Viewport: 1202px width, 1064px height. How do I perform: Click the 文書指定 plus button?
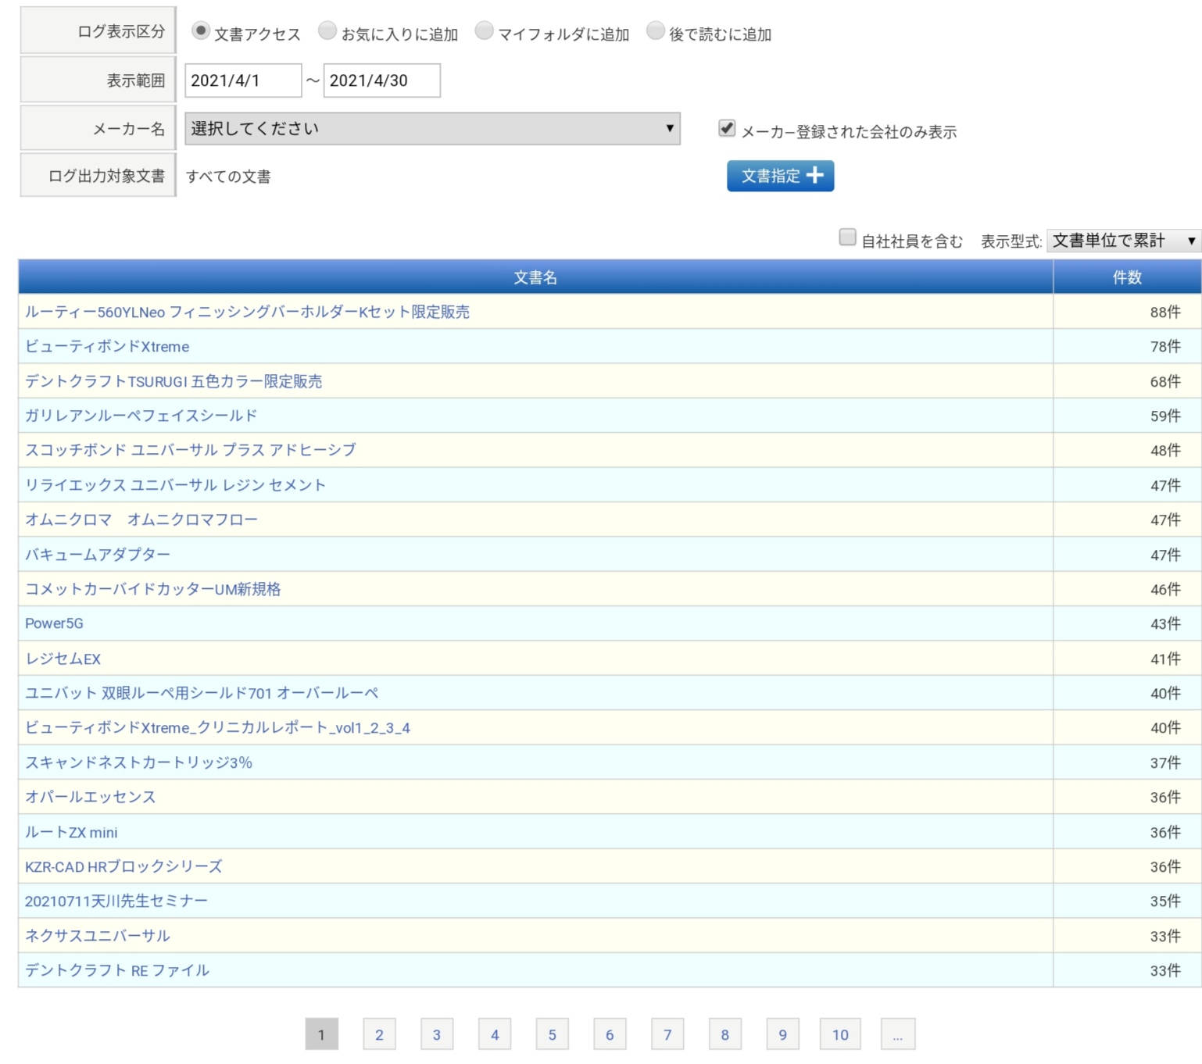point(781,176)
